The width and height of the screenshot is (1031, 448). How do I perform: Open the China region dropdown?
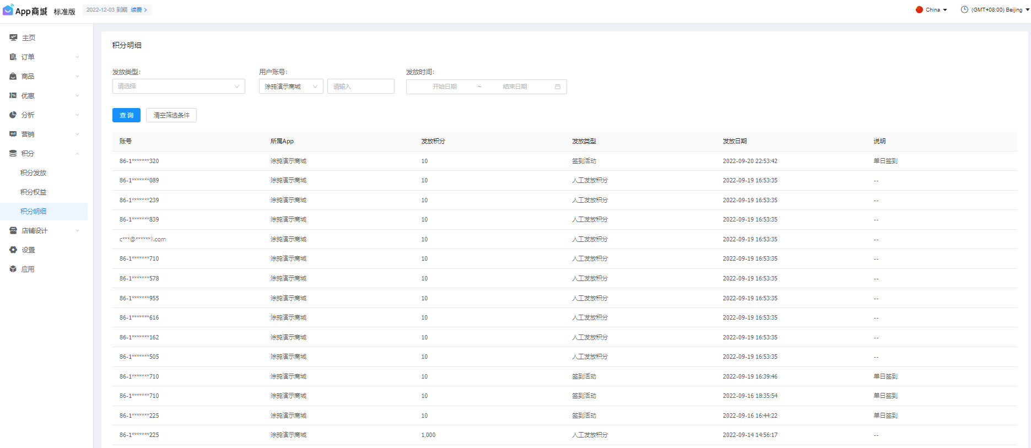[932, 9]
